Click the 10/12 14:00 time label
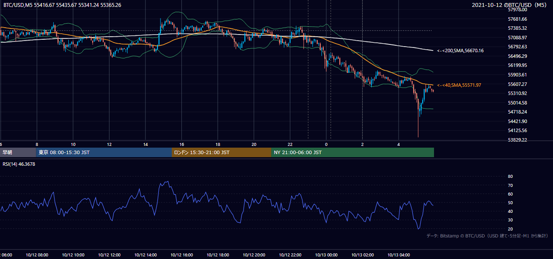 [x=145, y=255]
